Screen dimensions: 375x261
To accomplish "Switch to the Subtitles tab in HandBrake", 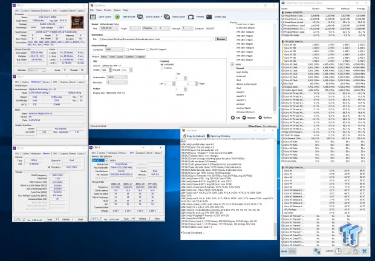I will tap(129, 57).
